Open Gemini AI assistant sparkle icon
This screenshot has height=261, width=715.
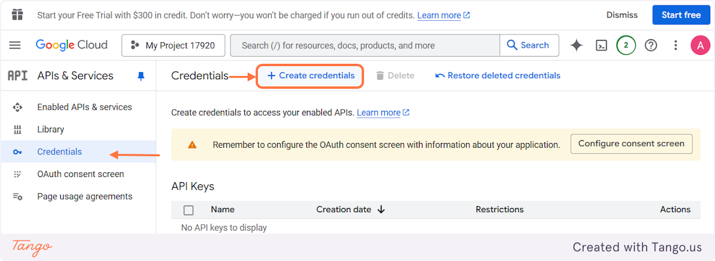(x=576, y=45)
